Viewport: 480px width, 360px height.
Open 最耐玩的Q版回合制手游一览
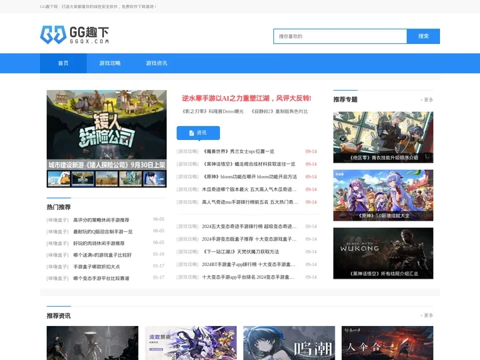(x=103, y=232)
